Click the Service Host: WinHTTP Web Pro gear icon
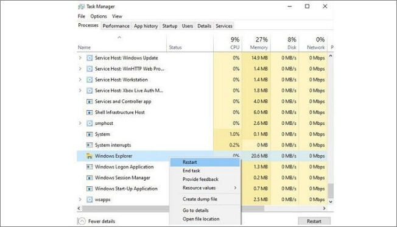 coord(90,69)
